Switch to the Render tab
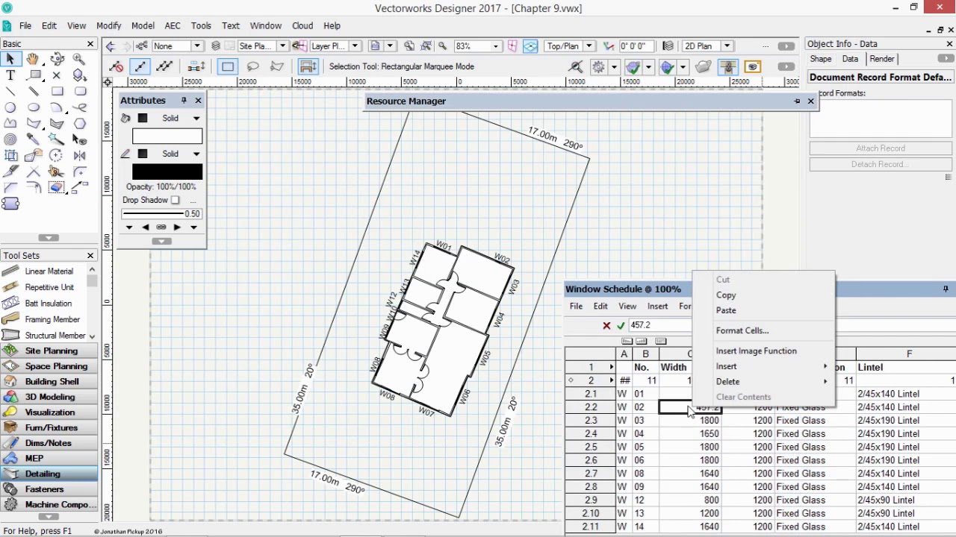Image resolution: width=956 pixels, height=537 pixels. click(882, 59)
